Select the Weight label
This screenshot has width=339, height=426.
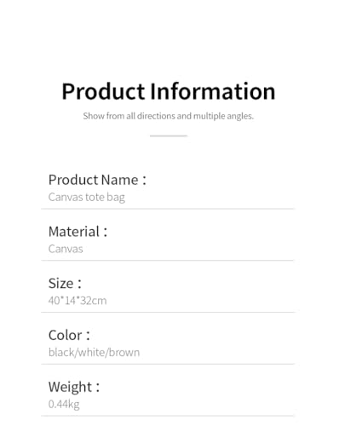[74, 387]
